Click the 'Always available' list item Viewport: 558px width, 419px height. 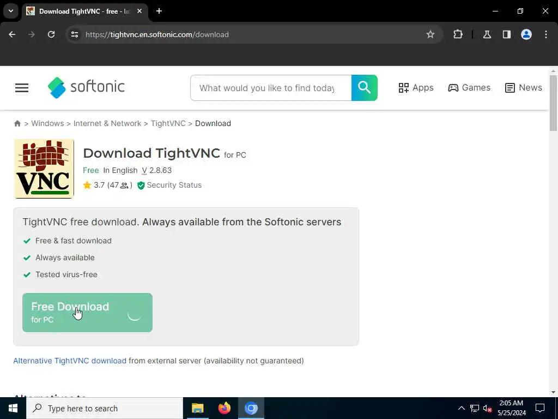pos(65,258)
